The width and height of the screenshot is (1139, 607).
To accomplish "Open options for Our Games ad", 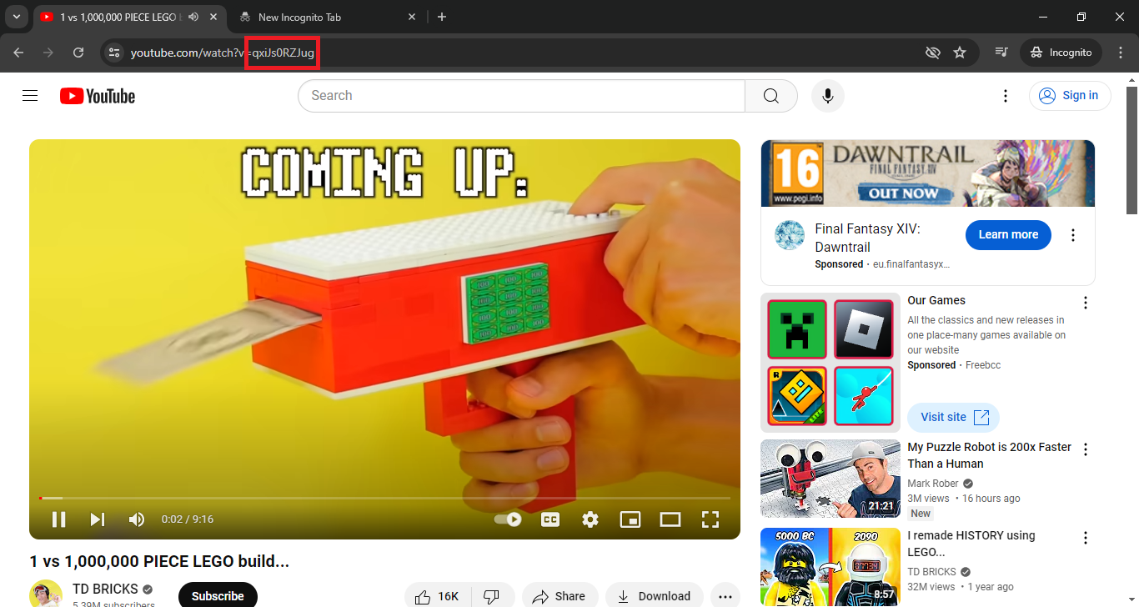I will (1086, 303).
